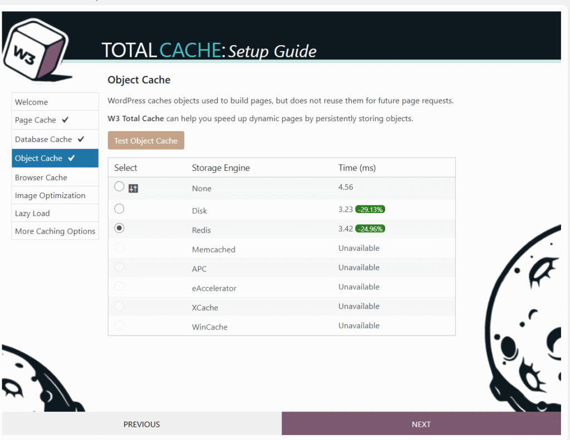Select the eAccelerator radio button

pyautogui.click(x=119, y=286)
